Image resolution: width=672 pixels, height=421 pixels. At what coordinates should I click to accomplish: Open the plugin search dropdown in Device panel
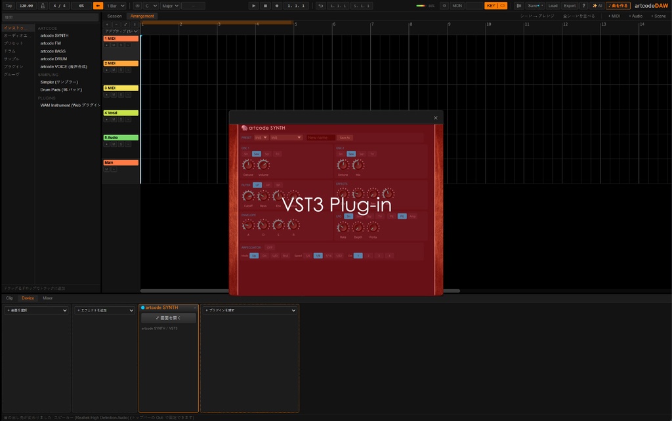coord(250,310)
